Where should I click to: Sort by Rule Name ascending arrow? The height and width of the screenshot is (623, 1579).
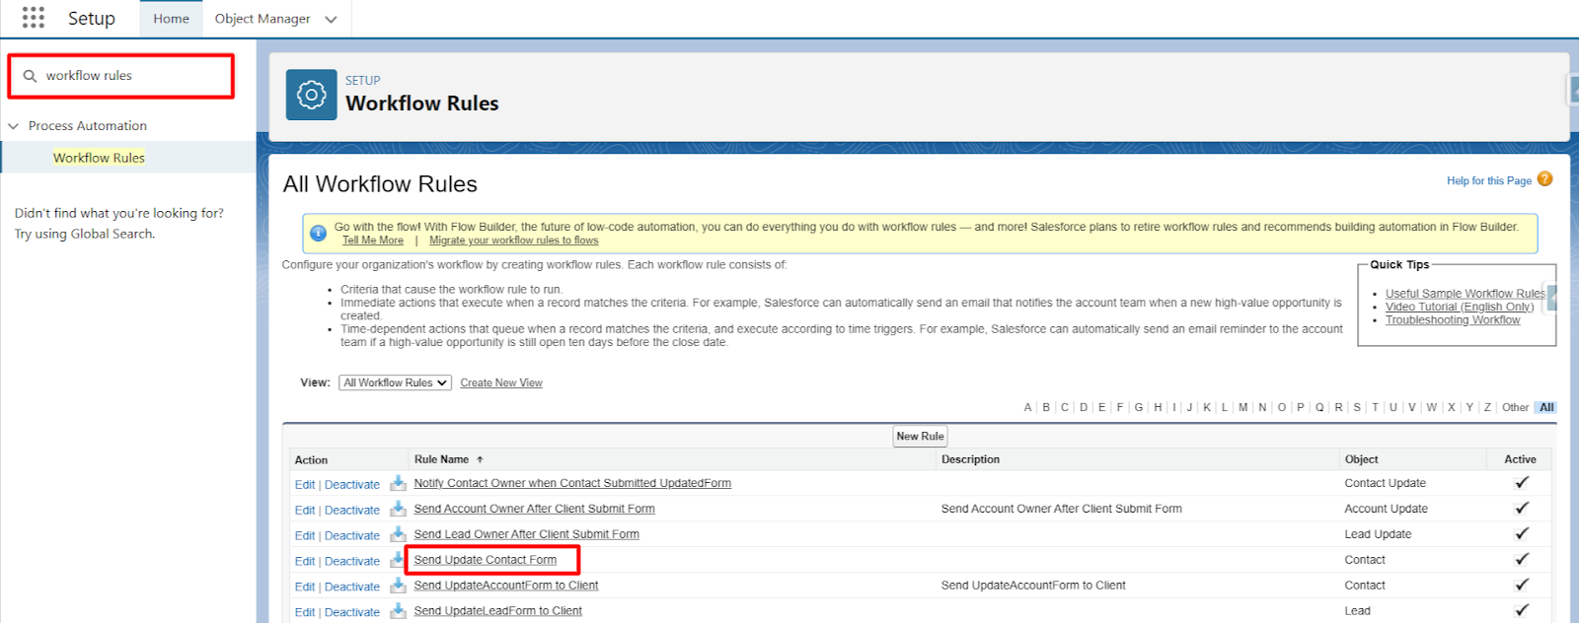(480, 459)
